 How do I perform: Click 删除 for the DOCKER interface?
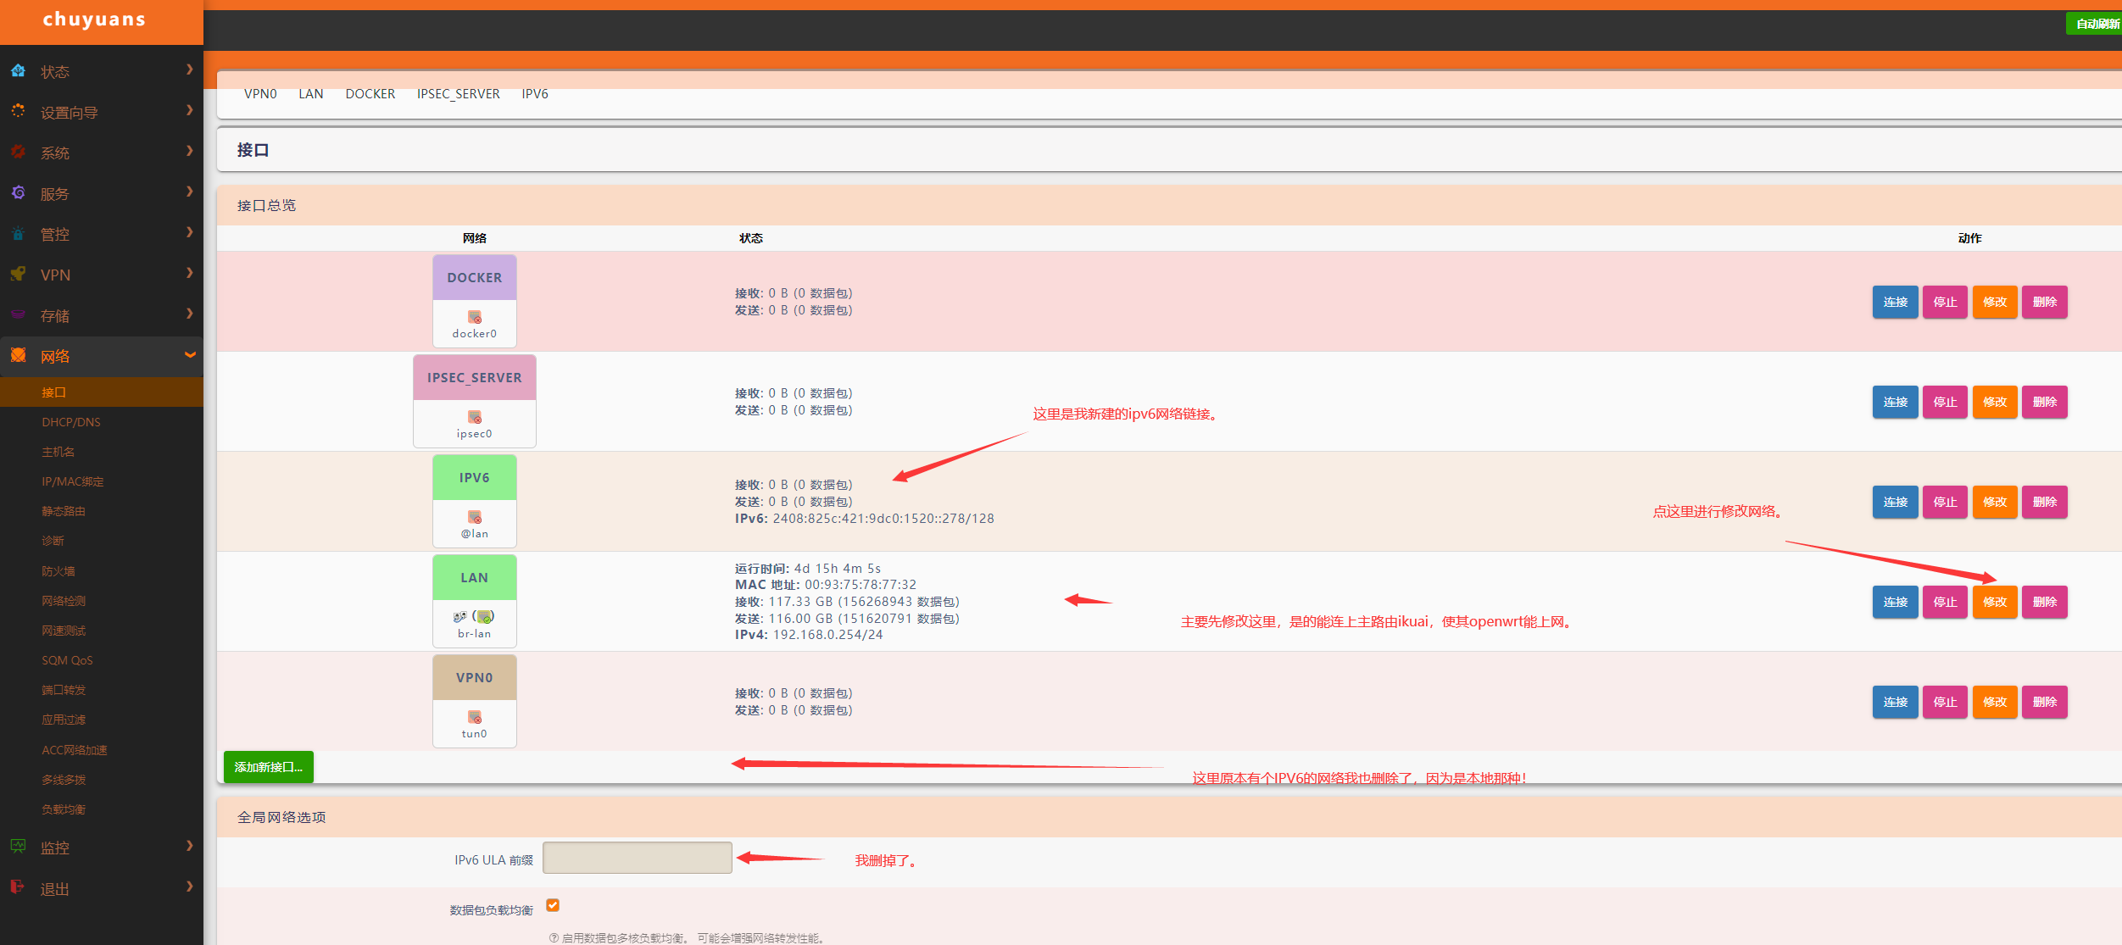point(2045,302)
